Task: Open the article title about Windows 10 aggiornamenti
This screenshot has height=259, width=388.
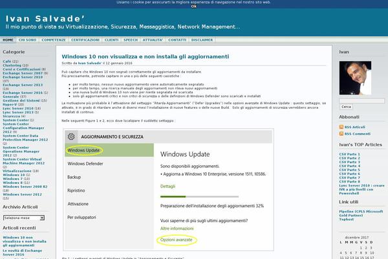Action: coord(145,56)
